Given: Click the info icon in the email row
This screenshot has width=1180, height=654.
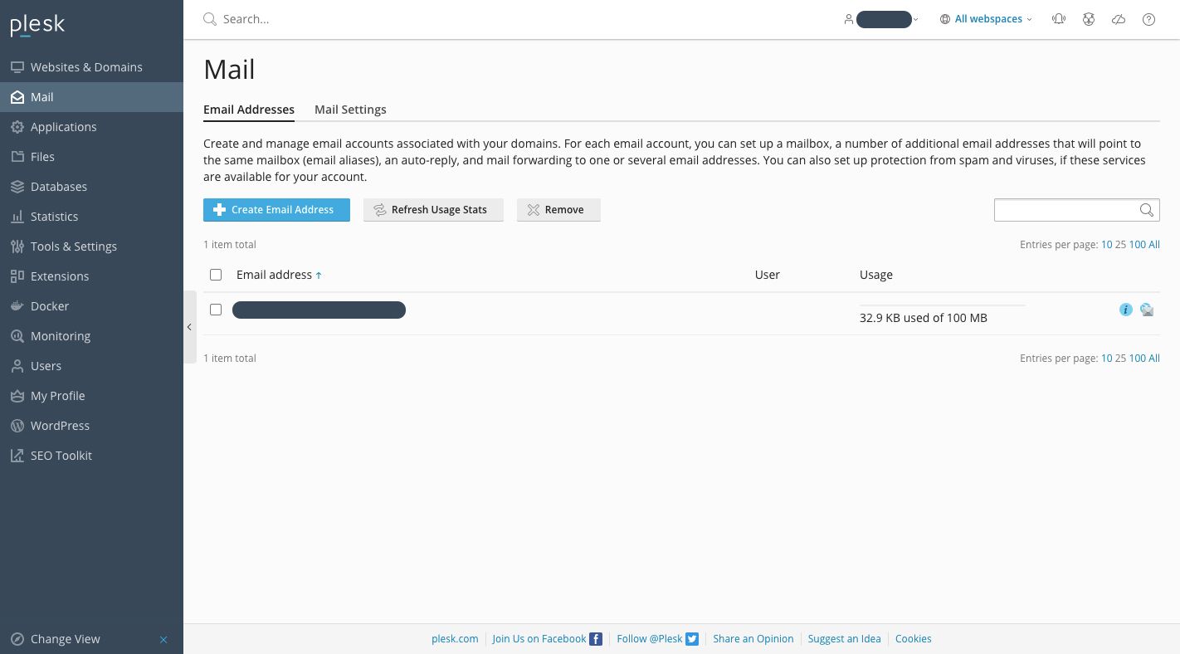Looking at the screenshot, I should click(x=1125, y=310).
